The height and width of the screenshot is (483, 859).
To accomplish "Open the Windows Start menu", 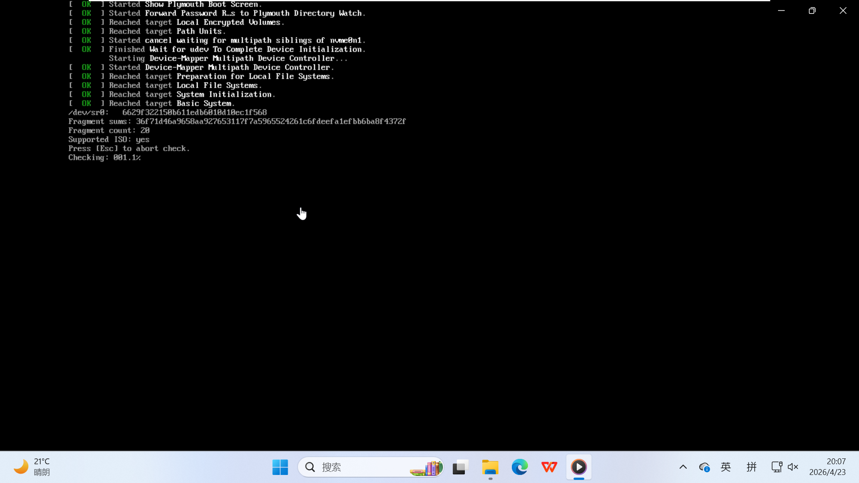I will click(x=280, y=467).
